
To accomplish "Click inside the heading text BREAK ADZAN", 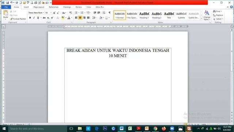I will (x=81, y=51).
